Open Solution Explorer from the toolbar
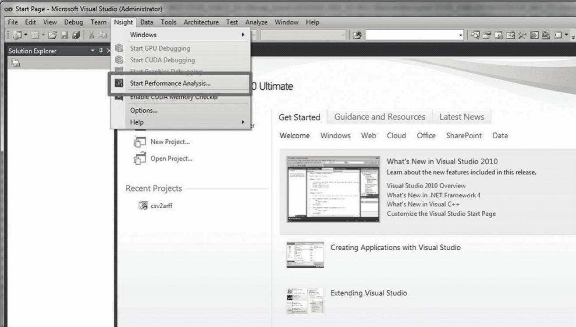The height and width of the screenshot is (327, 576). click(476, 35)
